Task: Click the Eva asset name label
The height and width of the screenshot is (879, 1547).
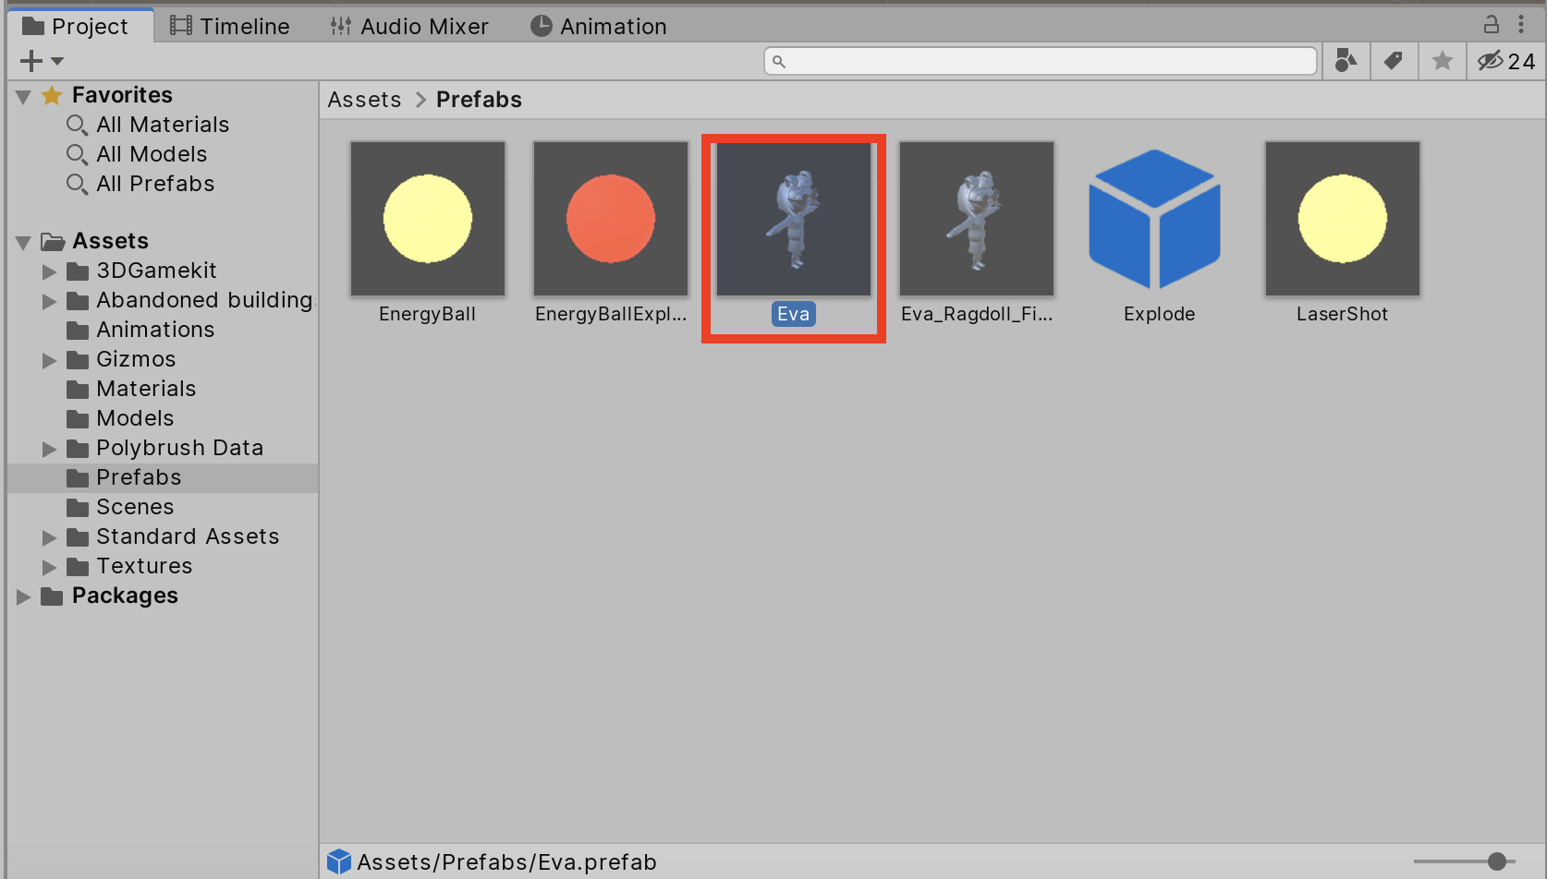Action: pos(794,314)
